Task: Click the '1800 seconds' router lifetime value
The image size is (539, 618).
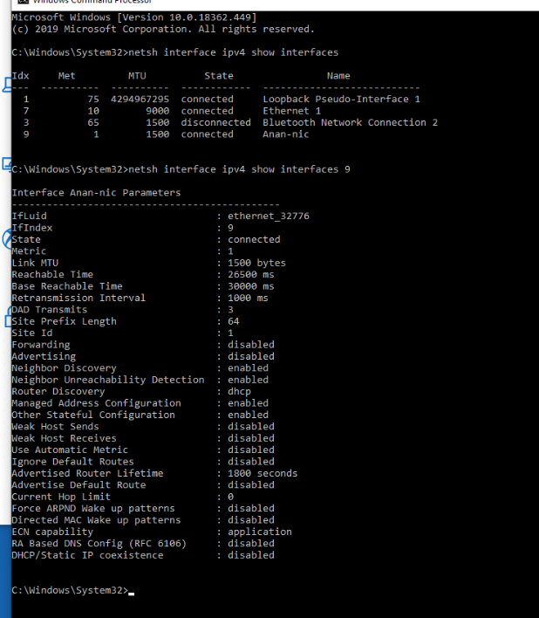Action: point(263,473)
